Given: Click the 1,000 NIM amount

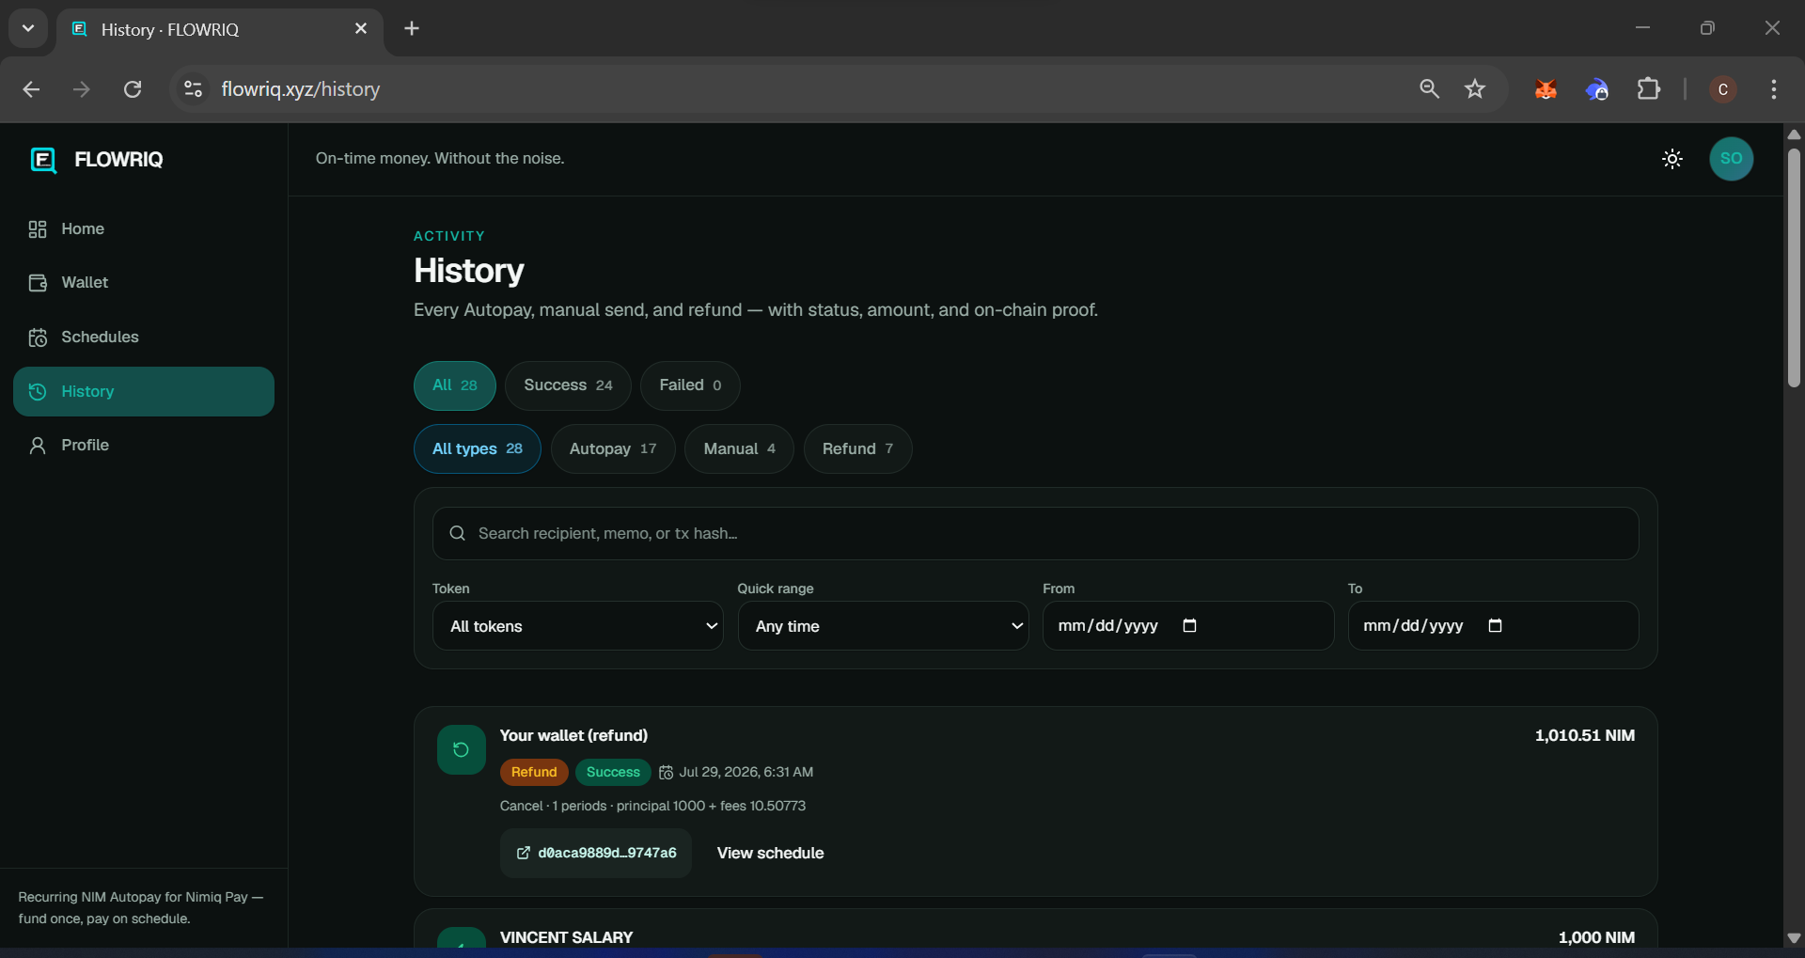Looking at the screenshot, I should click(1595, 938).
